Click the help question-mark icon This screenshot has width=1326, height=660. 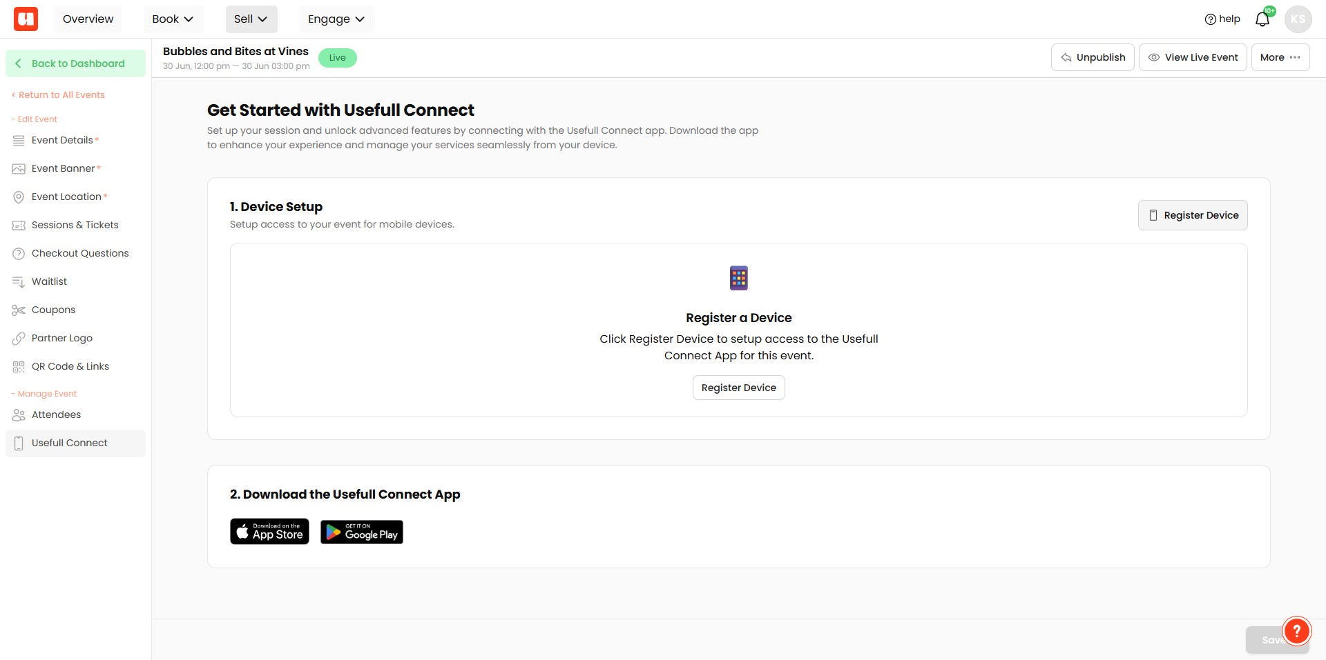click(x=1210, y=19)
